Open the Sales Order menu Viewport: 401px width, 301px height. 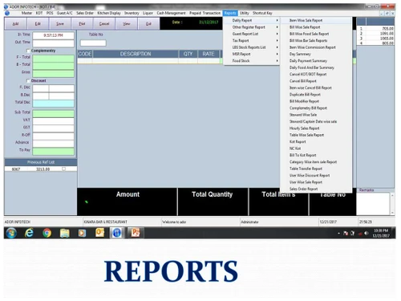pos(85,13)
